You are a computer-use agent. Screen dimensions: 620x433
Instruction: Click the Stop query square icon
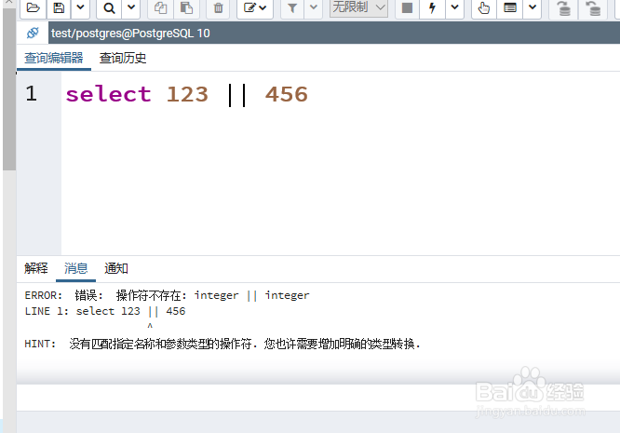407,7
